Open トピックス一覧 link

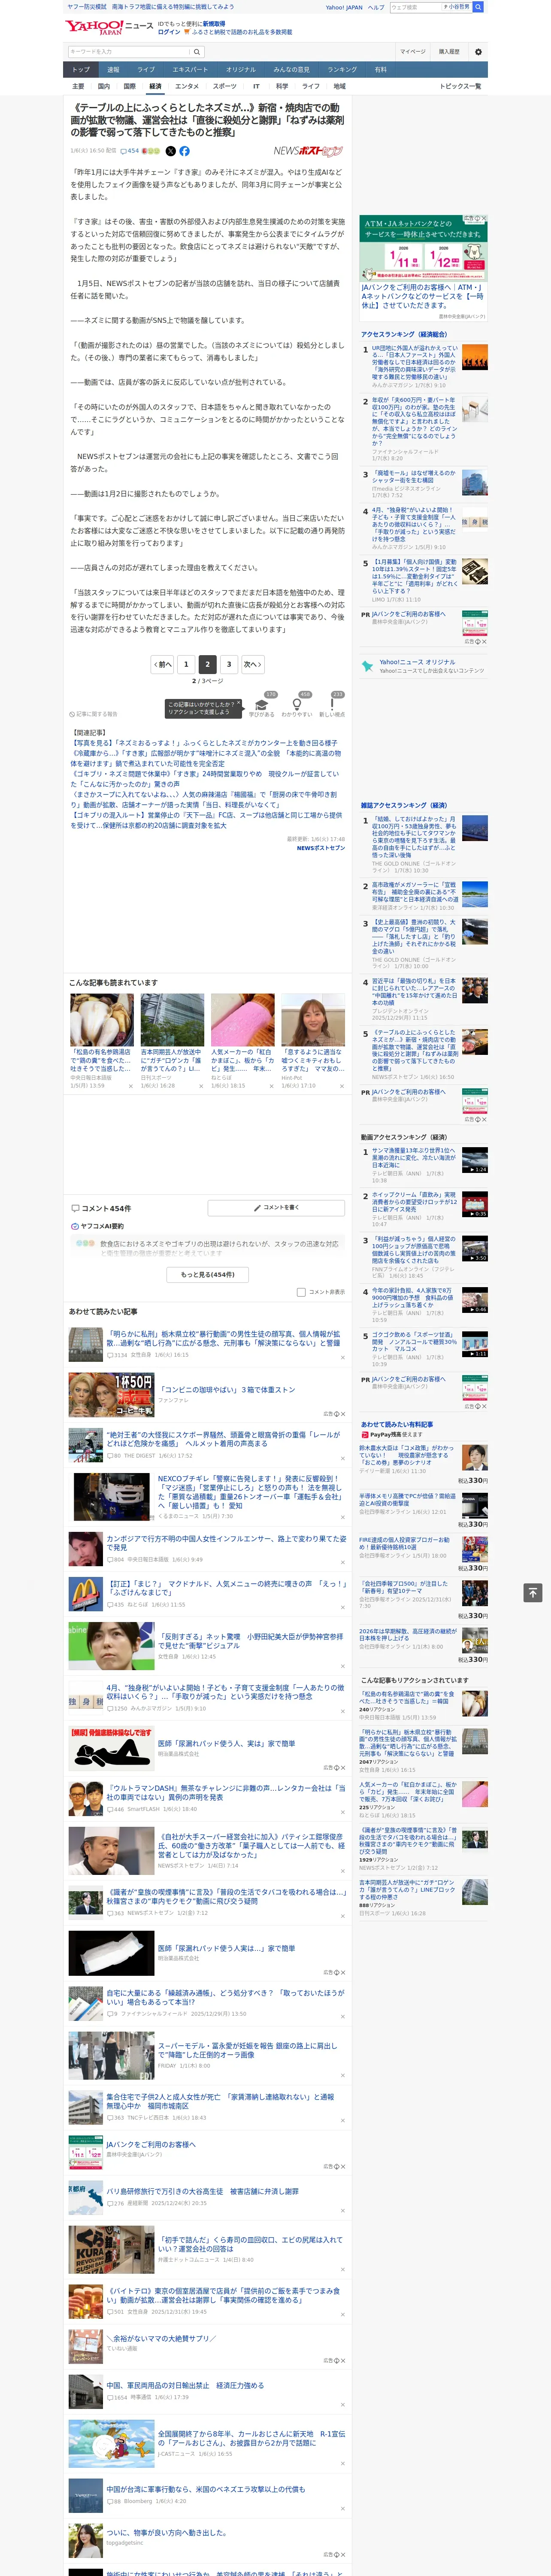(x=460, y=86)
